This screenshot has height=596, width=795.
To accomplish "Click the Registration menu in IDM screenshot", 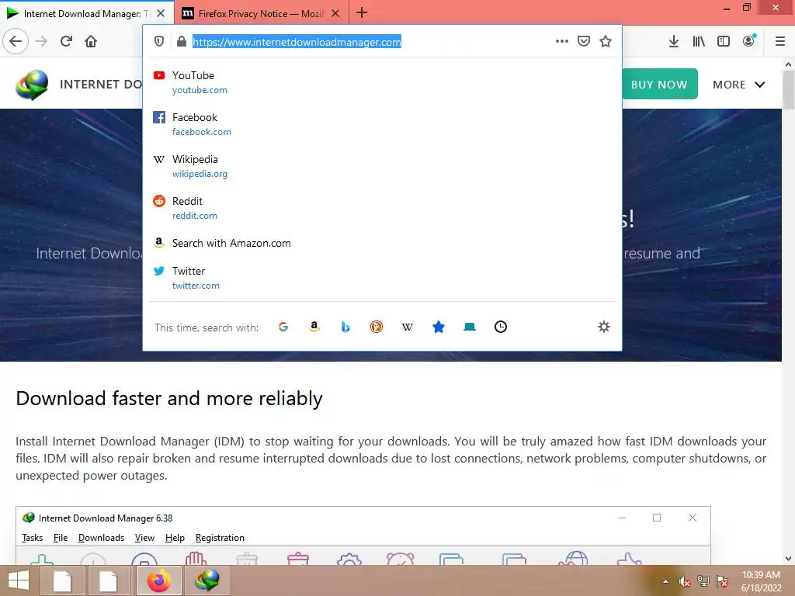I will coord(220,538).
